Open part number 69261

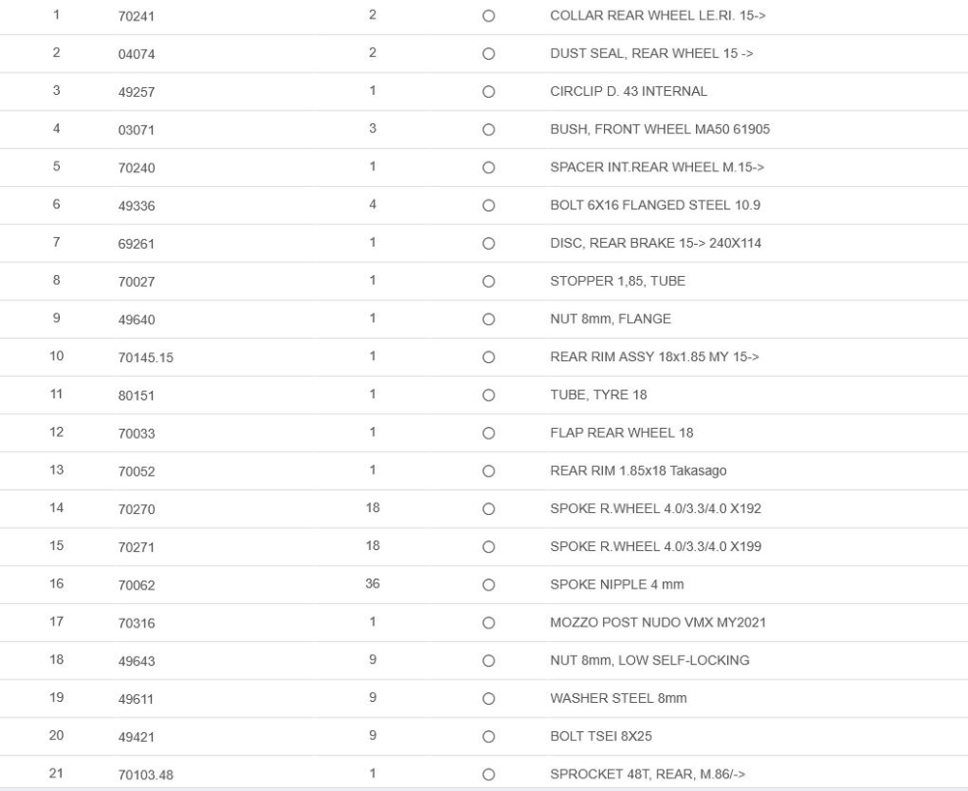pos(136,244)
